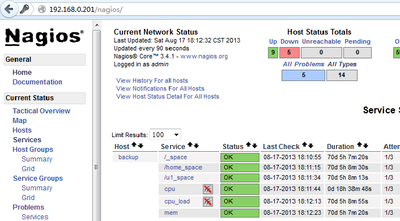Click the Pending header link
This screenshot has width=400, height=221.
[358, 41]
